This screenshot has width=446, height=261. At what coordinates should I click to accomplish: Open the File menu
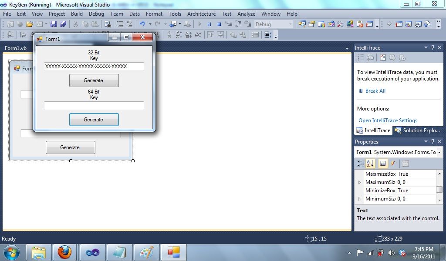click(7, 14)
